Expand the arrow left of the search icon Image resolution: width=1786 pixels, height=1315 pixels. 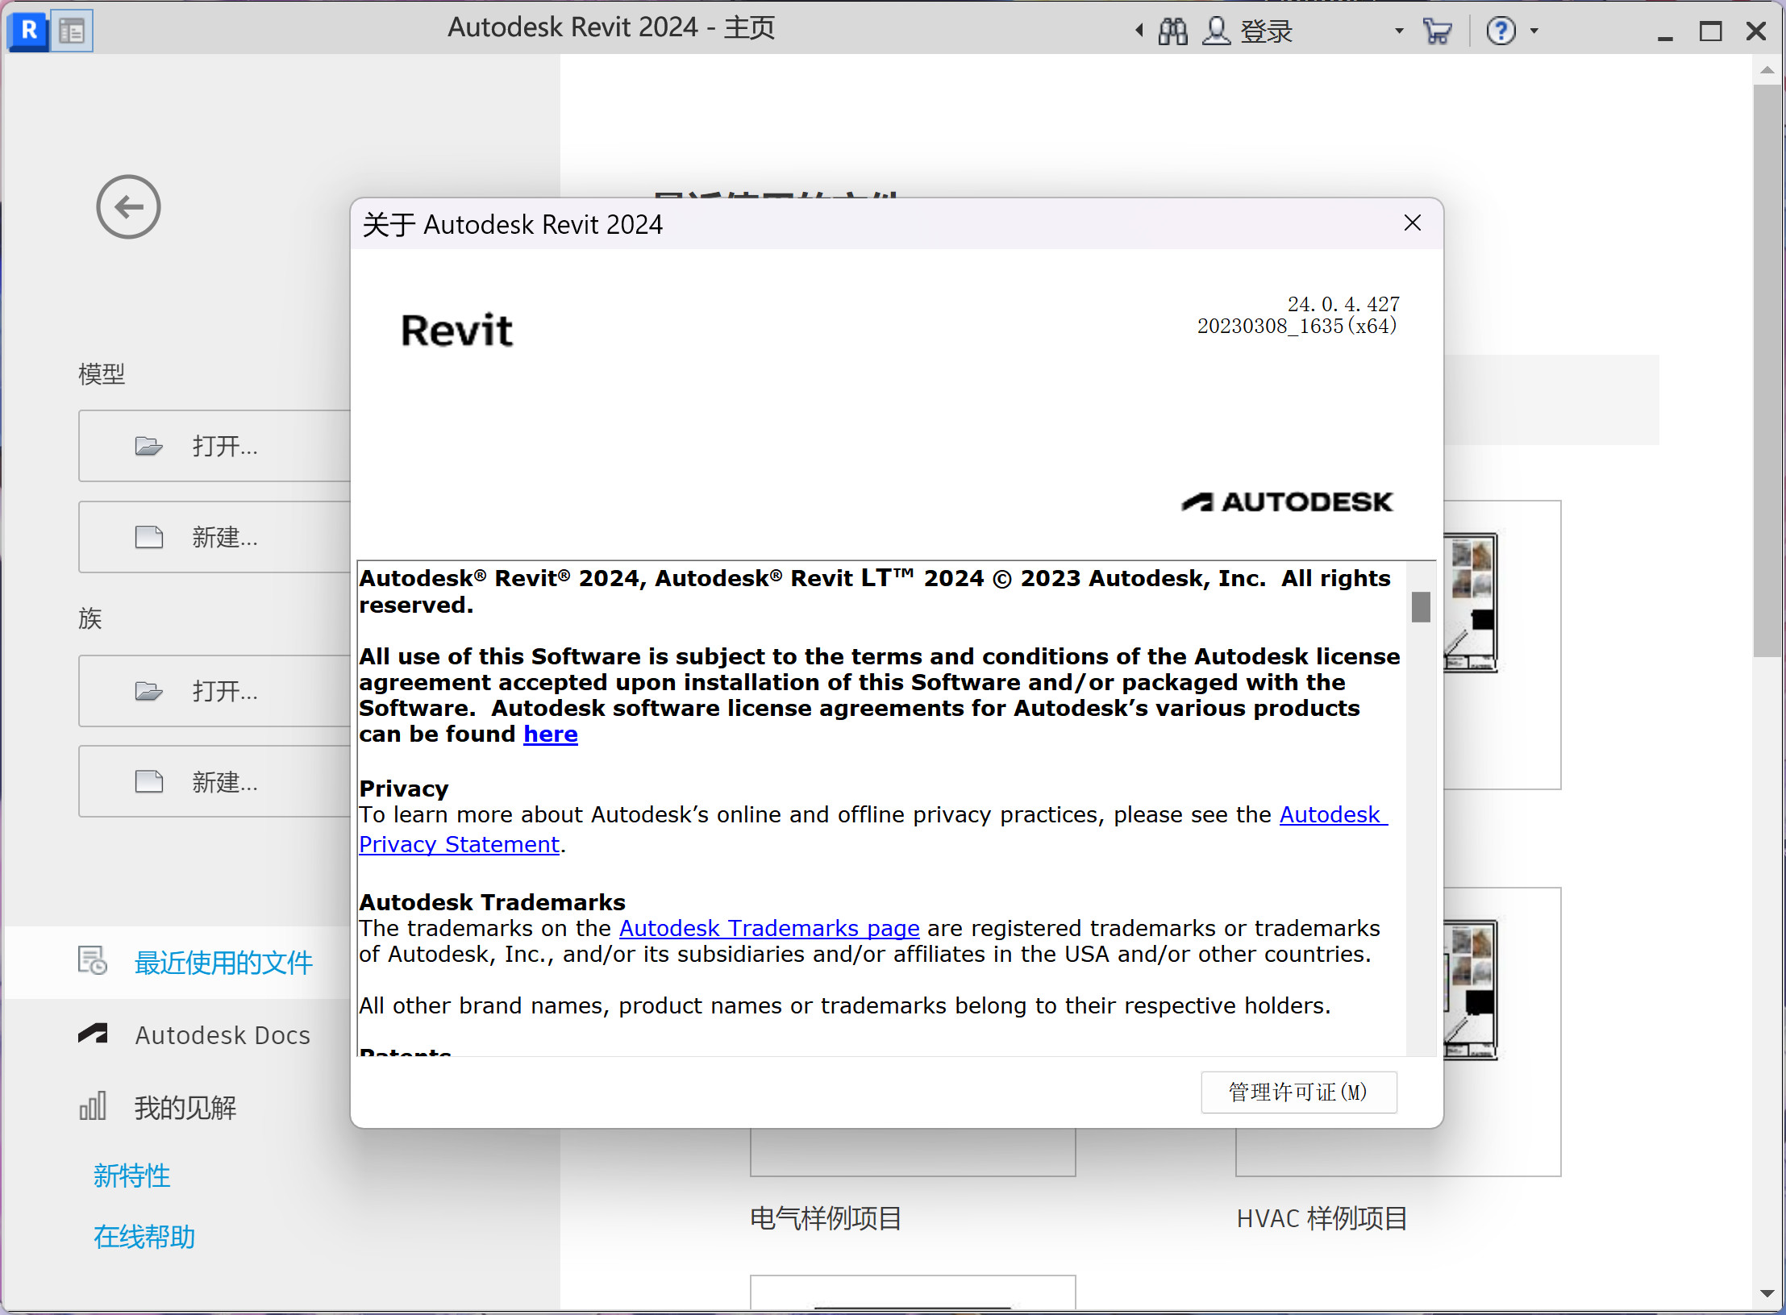pos(1139,31)
